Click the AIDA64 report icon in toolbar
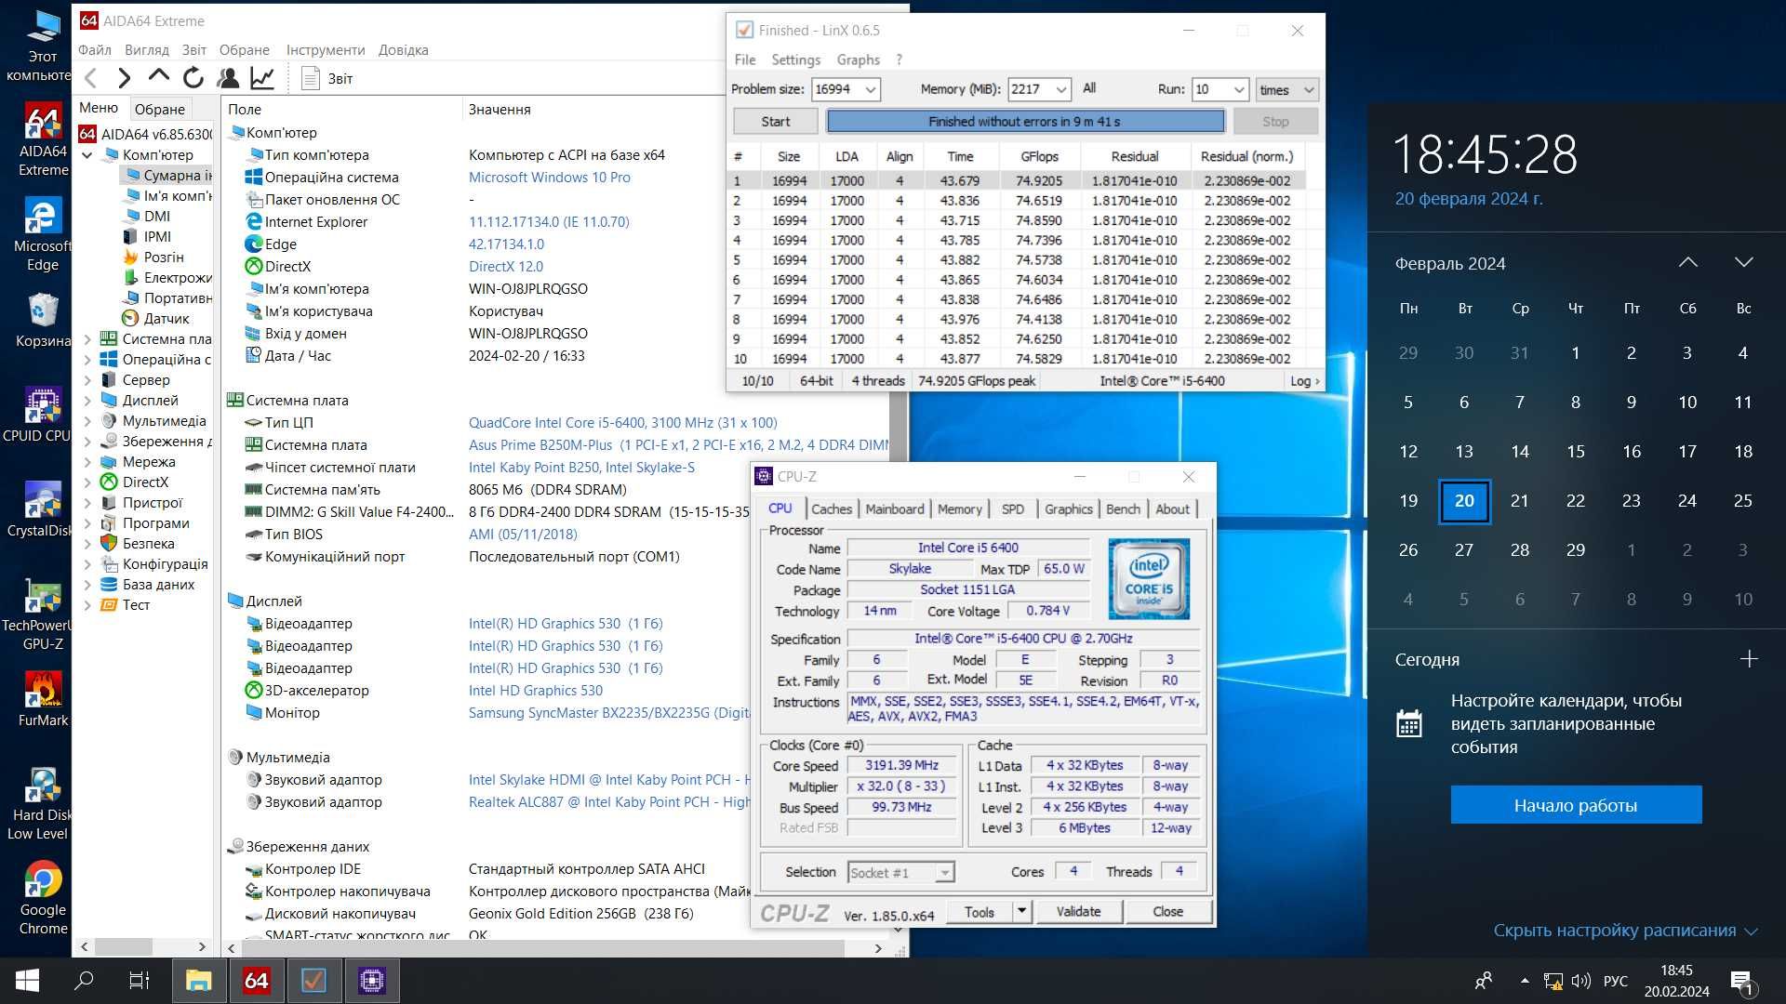Screen dimensions: 1786x1004 [311, 78]
